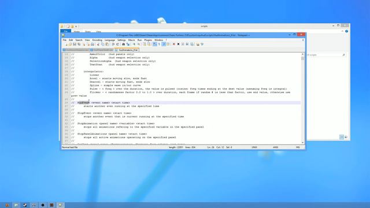Open File Explorer from the taskbar
The height and width of the screenshot is (208, 370).
point(16,205)
